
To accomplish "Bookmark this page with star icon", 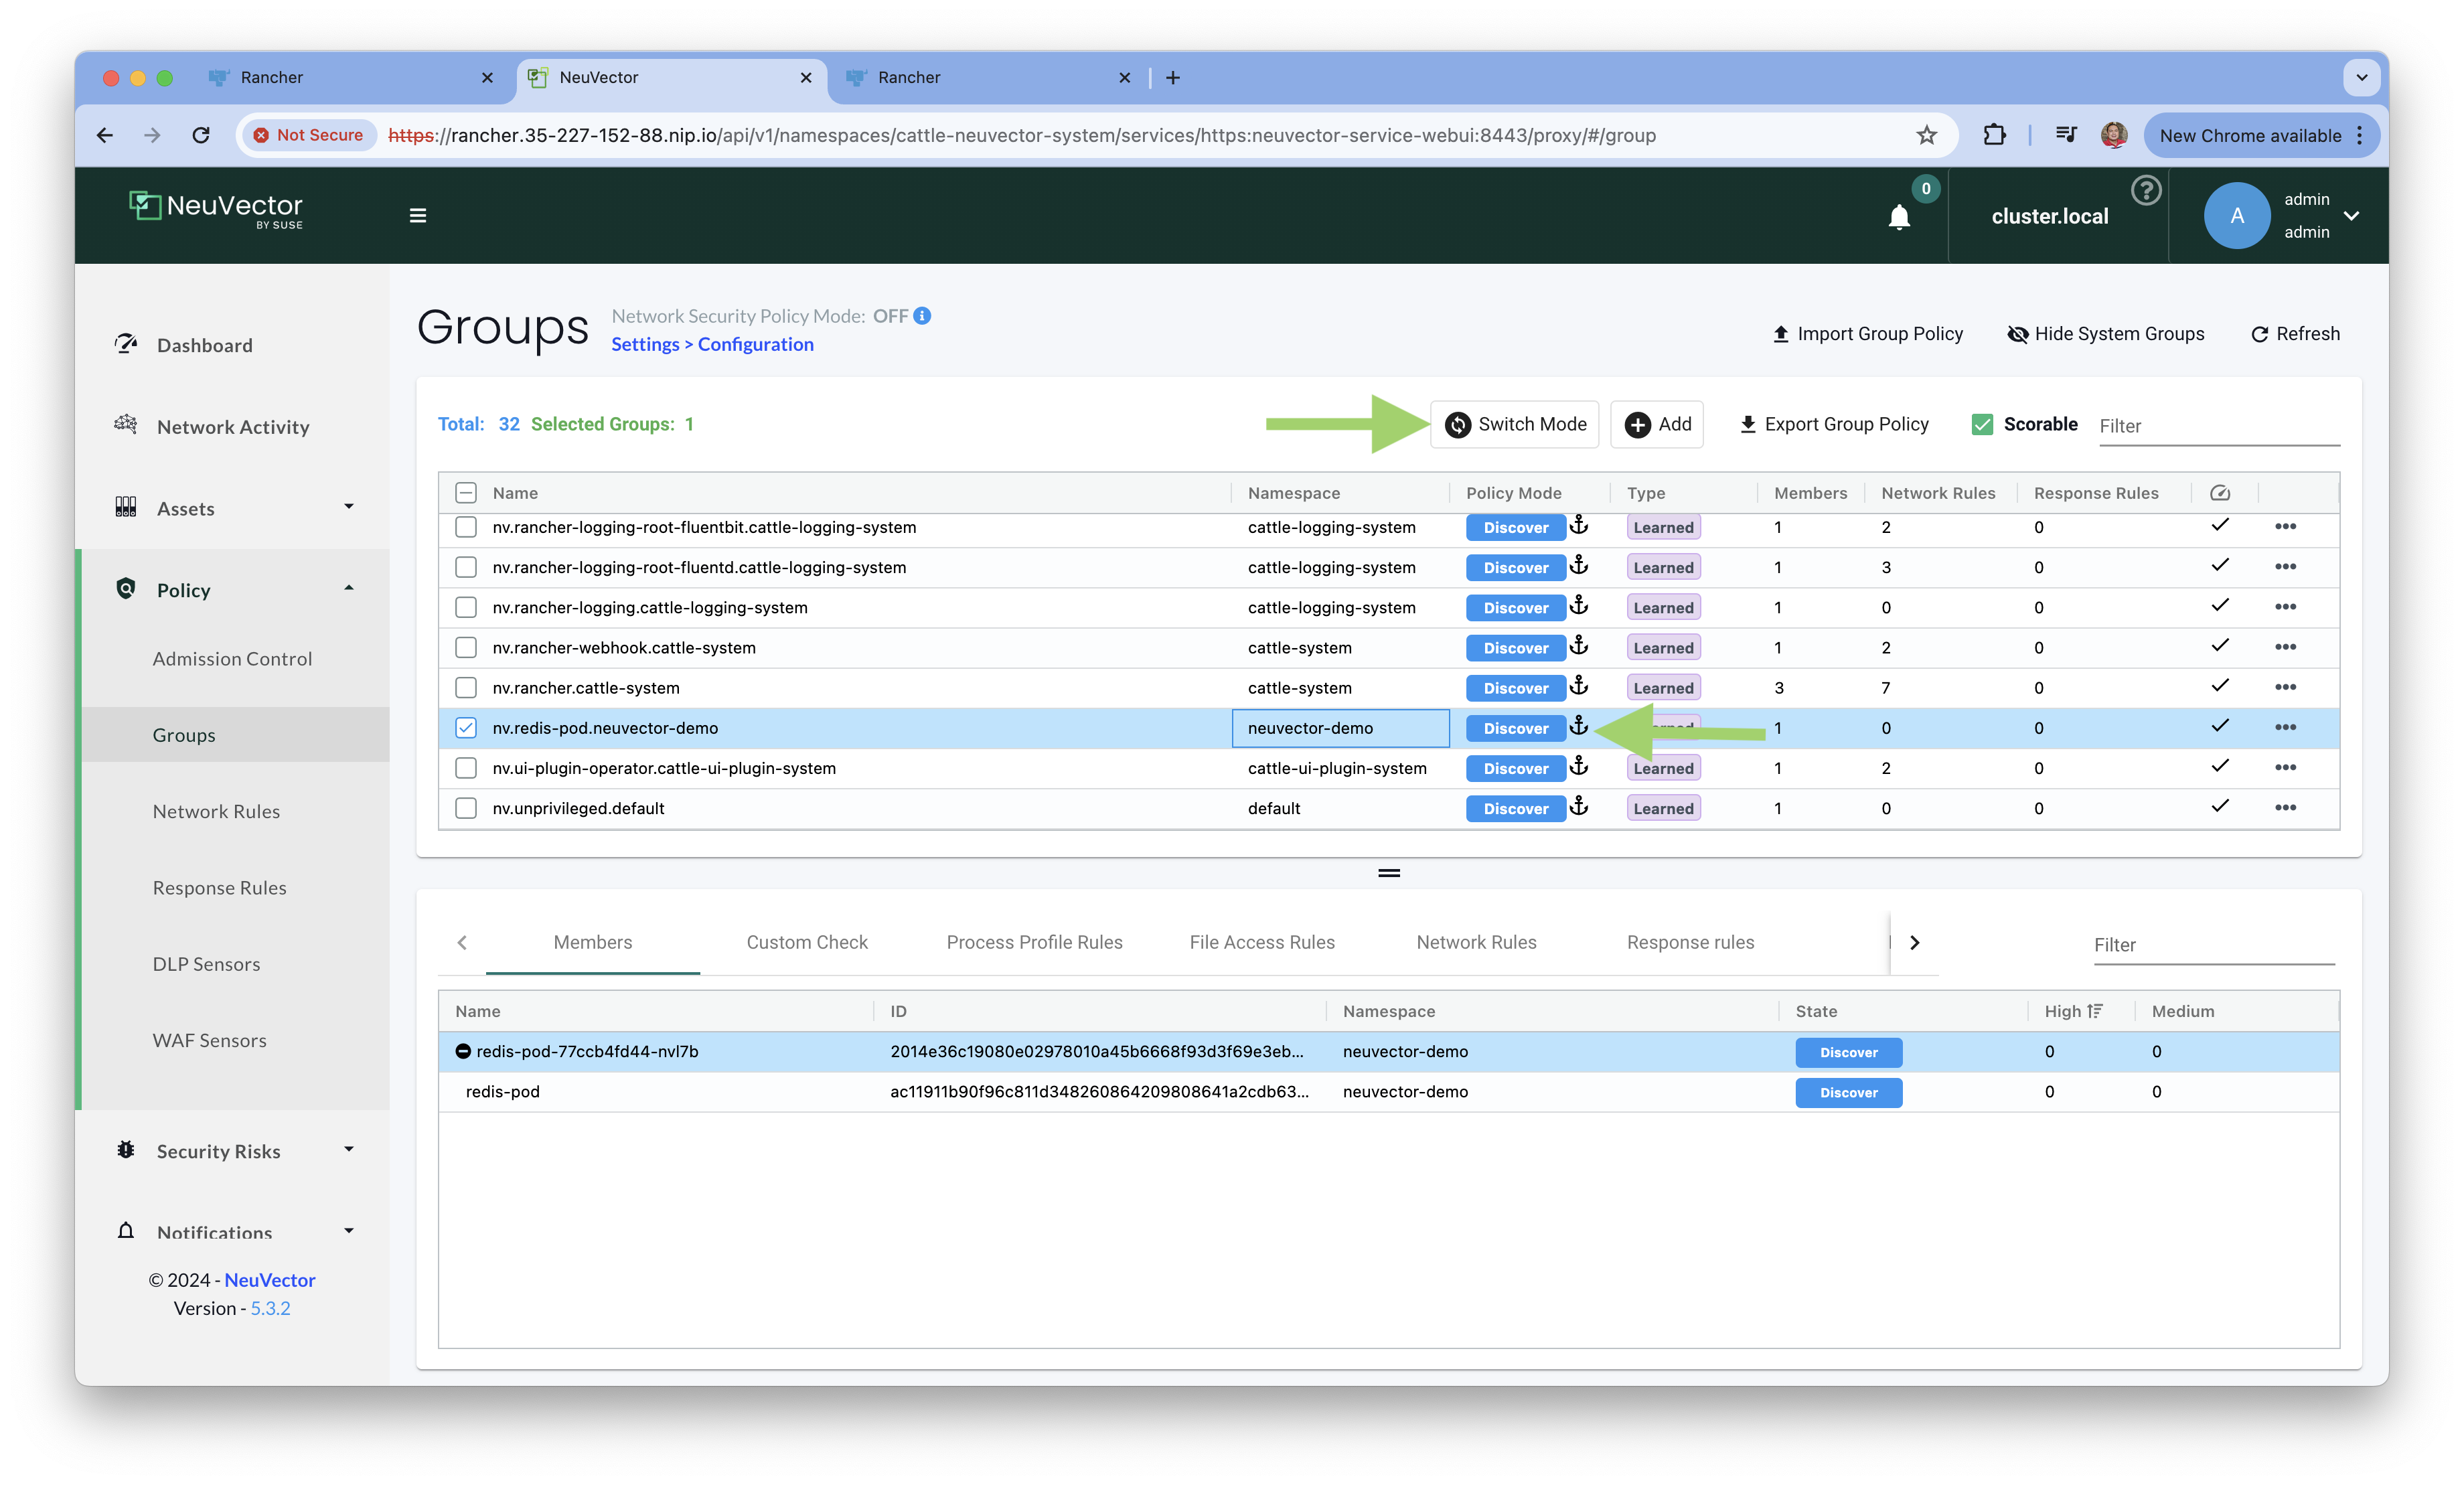I will point(1926,135).
